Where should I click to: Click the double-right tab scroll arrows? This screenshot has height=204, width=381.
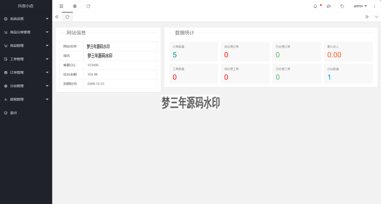[x=367, y=17]
